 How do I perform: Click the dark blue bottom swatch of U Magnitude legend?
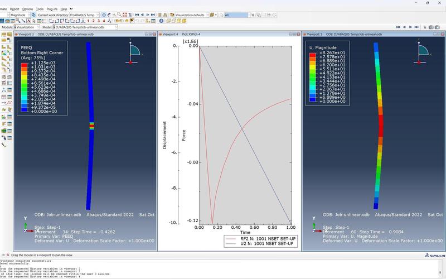point(313,99)
